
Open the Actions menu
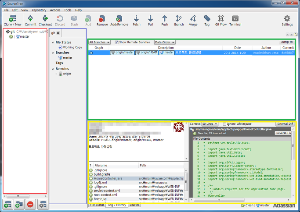pos(55,10)
